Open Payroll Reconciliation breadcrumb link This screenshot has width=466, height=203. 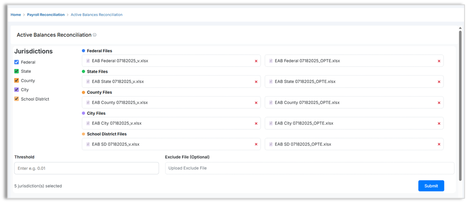(x=46, y=15)
